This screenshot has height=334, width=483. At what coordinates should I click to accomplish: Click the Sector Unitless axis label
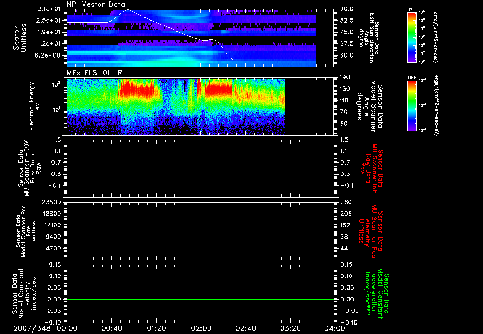point(20,38)
